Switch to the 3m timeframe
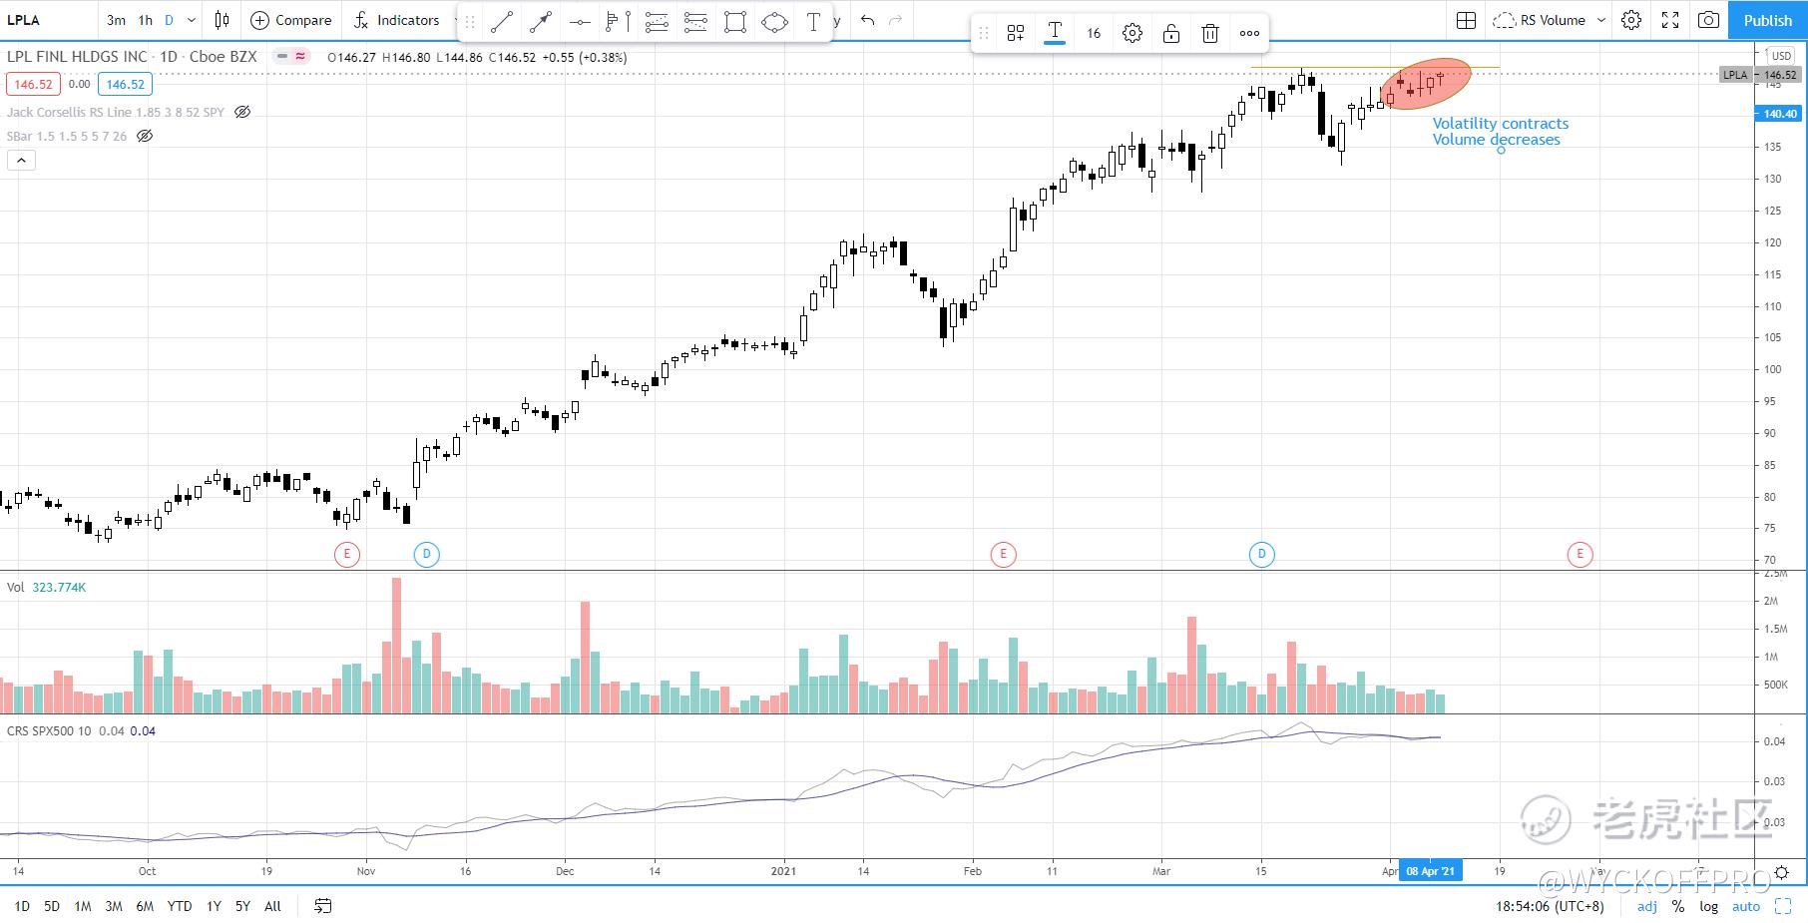 pos(116,20)
